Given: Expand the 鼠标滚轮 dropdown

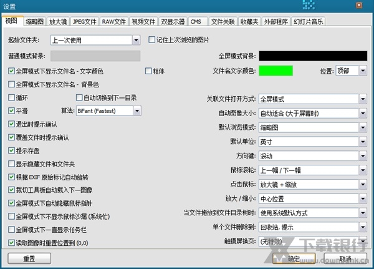Looking at the screenshot, I should point(313,170).
